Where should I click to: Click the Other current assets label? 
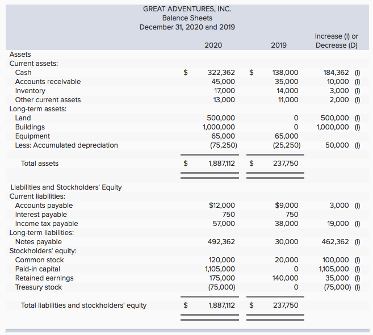pyautogui.click(x=48, y=100)
